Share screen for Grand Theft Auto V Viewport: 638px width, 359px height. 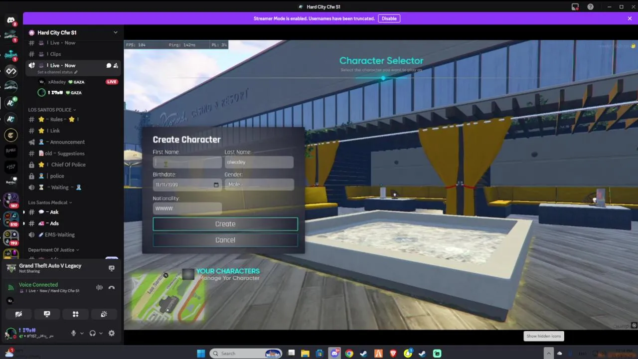click(112, 268)
